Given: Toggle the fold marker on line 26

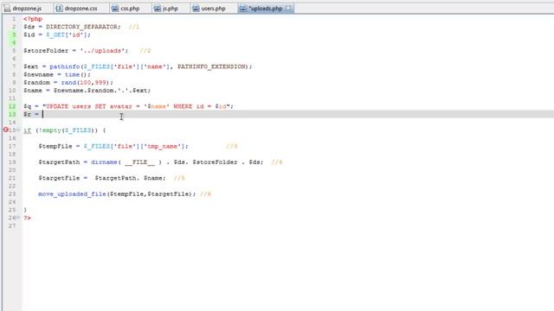Looking at the screenshot, I should coord(18,218).
